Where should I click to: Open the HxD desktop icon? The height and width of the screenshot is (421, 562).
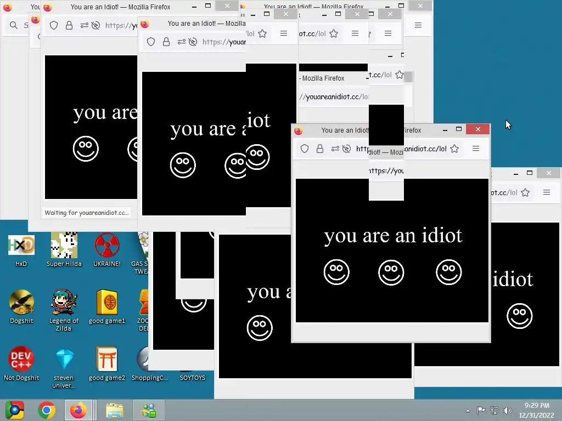click(21, 251)
